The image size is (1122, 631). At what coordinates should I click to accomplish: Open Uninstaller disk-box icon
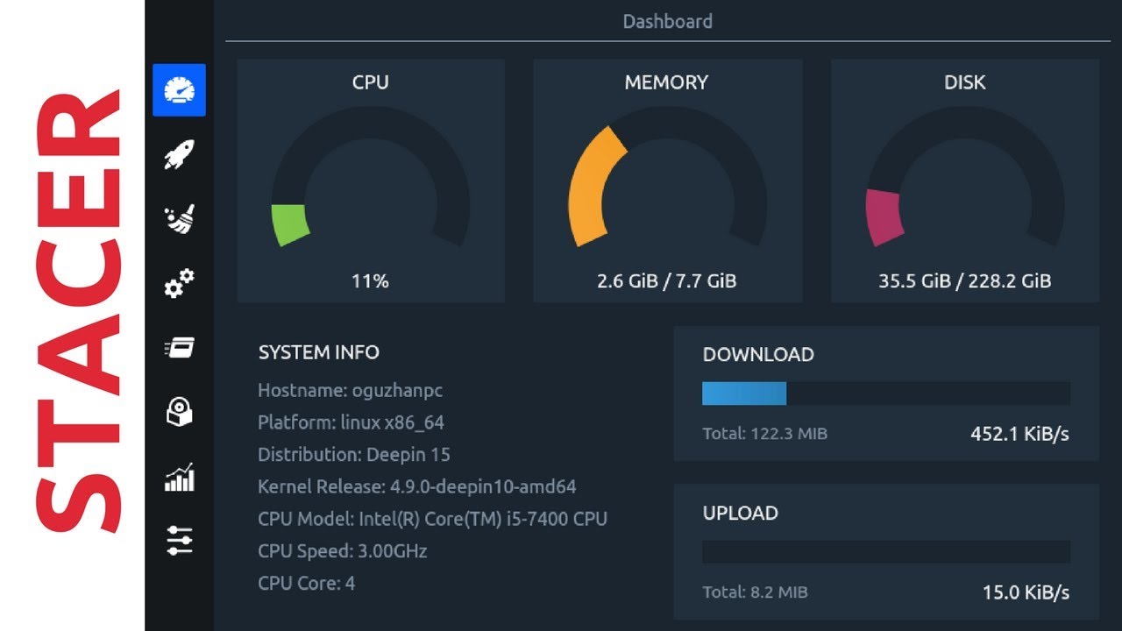(179, 412)
